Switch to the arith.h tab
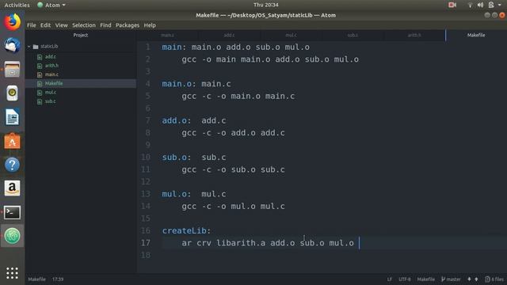Viewport: 507px width, 285px height. [414, 35]
